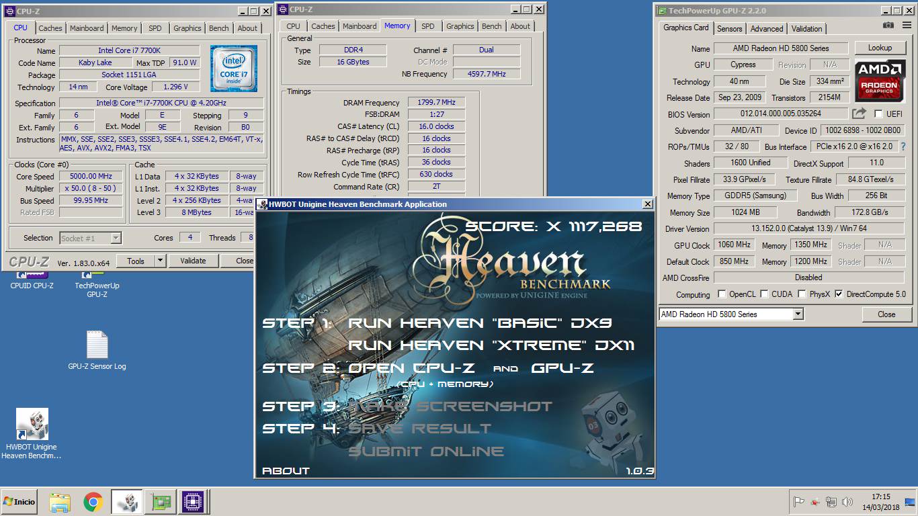Open the Mainboard tab in left CPU-Z
The image size is (918, 516).
click(x=87, y=28)
